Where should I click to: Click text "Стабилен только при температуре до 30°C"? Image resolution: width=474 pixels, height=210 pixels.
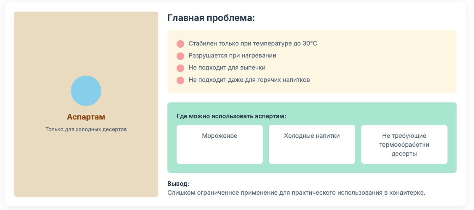tap(253, 44)
